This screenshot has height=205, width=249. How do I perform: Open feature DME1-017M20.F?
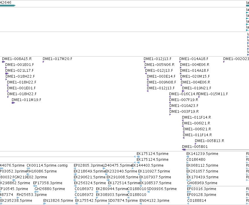[x=57, y=59]
